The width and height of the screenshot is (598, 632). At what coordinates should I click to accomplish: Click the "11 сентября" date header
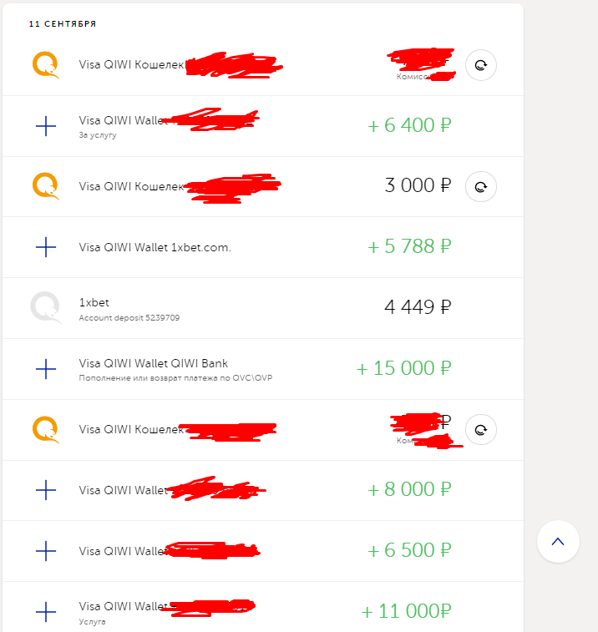pos(63,24)
